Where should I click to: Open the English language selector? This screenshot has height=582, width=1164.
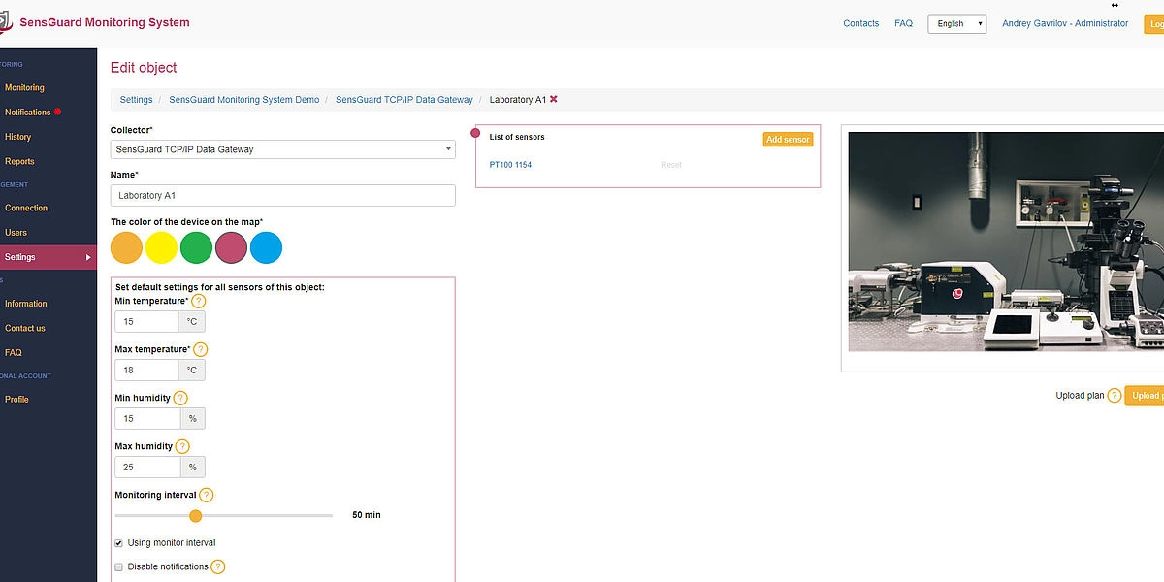956,23
